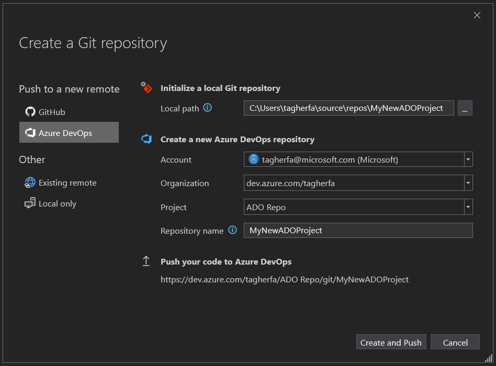
Task: Select the Existing remote option
Action: point(67,182)
